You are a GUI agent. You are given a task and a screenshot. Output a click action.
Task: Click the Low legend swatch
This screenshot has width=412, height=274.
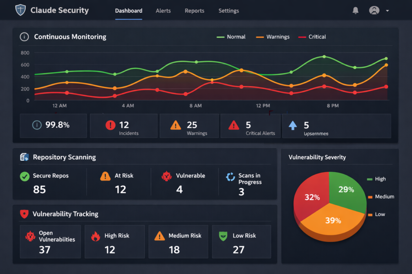tap(370, 215)
